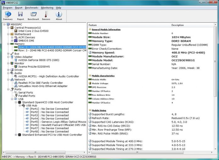
Task: Open the Benchmarks menu
Action: (31, 8)
